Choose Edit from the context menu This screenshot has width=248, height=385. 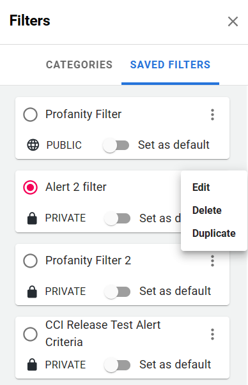point(201,187)
